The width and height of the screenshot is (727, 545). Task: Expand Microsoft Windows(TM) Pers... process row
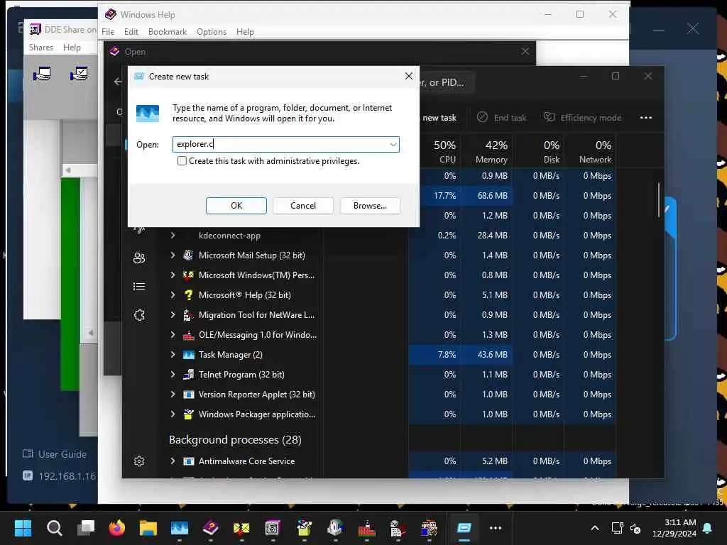point(173,275)
